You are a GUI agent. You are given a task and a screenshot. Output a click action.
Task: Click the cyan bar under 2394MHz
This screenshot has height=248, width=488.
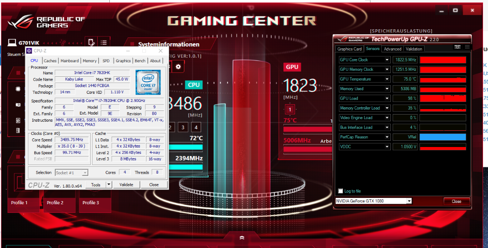click(186, 167)
